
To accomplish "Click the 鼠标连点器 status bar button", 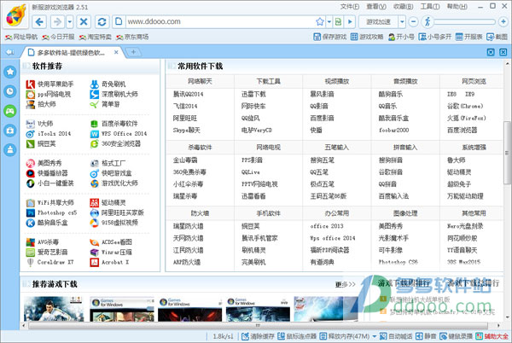I will 297,336.
